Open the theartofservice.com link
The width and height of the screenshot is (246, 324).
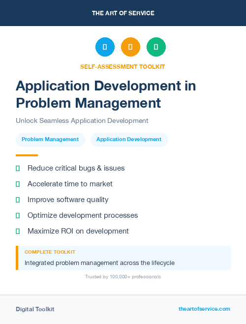tap(204, 309)
